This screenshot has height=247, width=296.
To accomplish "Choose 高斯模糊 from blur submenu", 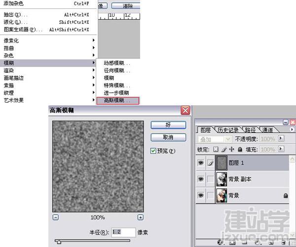I will click(118, 101).
